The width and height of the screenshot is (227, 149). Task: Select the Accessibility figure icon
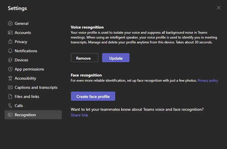[x=10, y=78]
